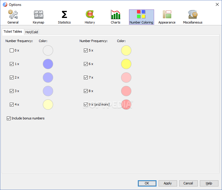Screen dimensions: 222x190
Task: Uncheck the 3 x frequency checkbox
Action: pos(12,91)
